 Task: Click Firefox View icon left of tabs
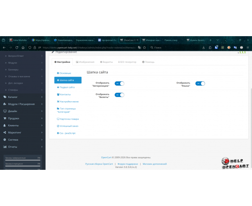pyautogui.click(x=4, y=40)
